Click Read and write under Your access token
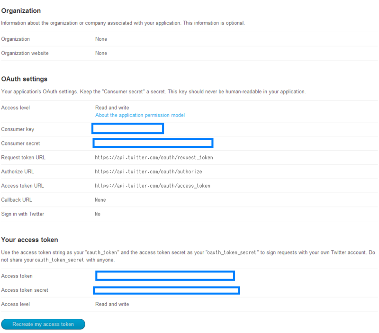379x333 pixels. (x=112, y=304)
